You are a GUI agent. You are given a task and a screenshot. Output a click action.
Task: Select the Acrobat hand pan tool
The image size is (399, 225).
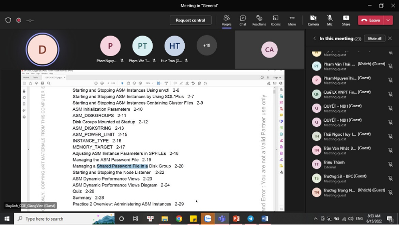[128, 83]
